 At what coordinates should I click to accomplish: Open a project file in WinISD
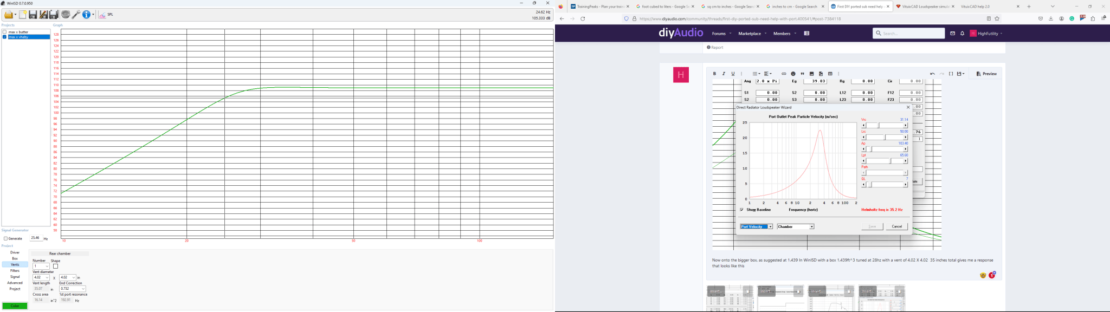pos(8,15)
